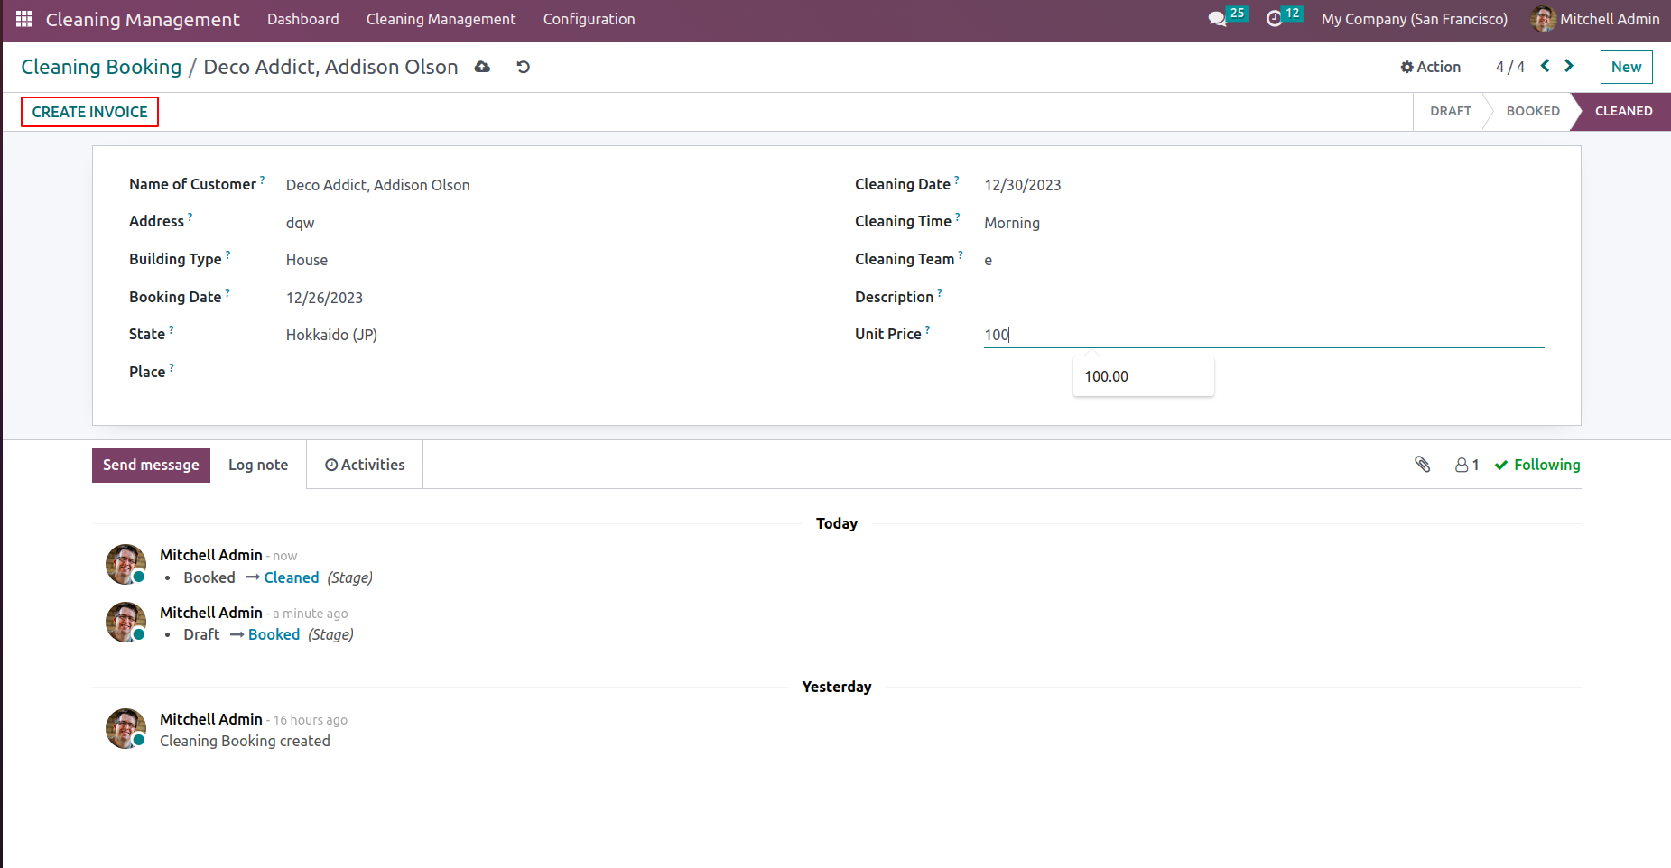Click help tooltip mark beside Description
This screenshot has height=868, width=1671.
pyautogui.click(x=940, y=292)
